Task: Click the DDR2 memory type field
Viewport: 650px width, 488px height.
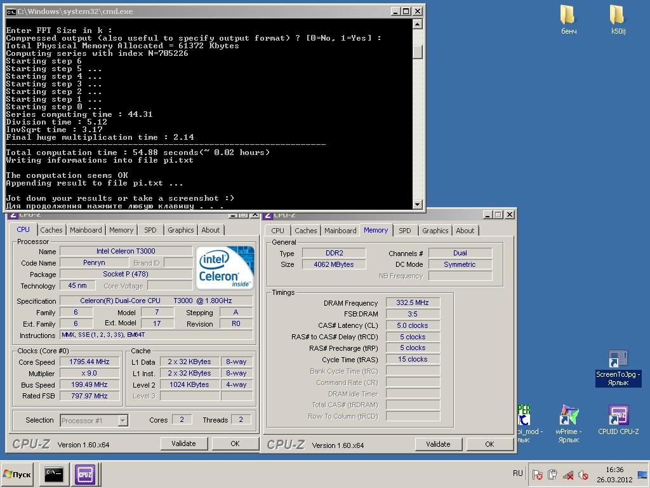Action: [334, 253]
